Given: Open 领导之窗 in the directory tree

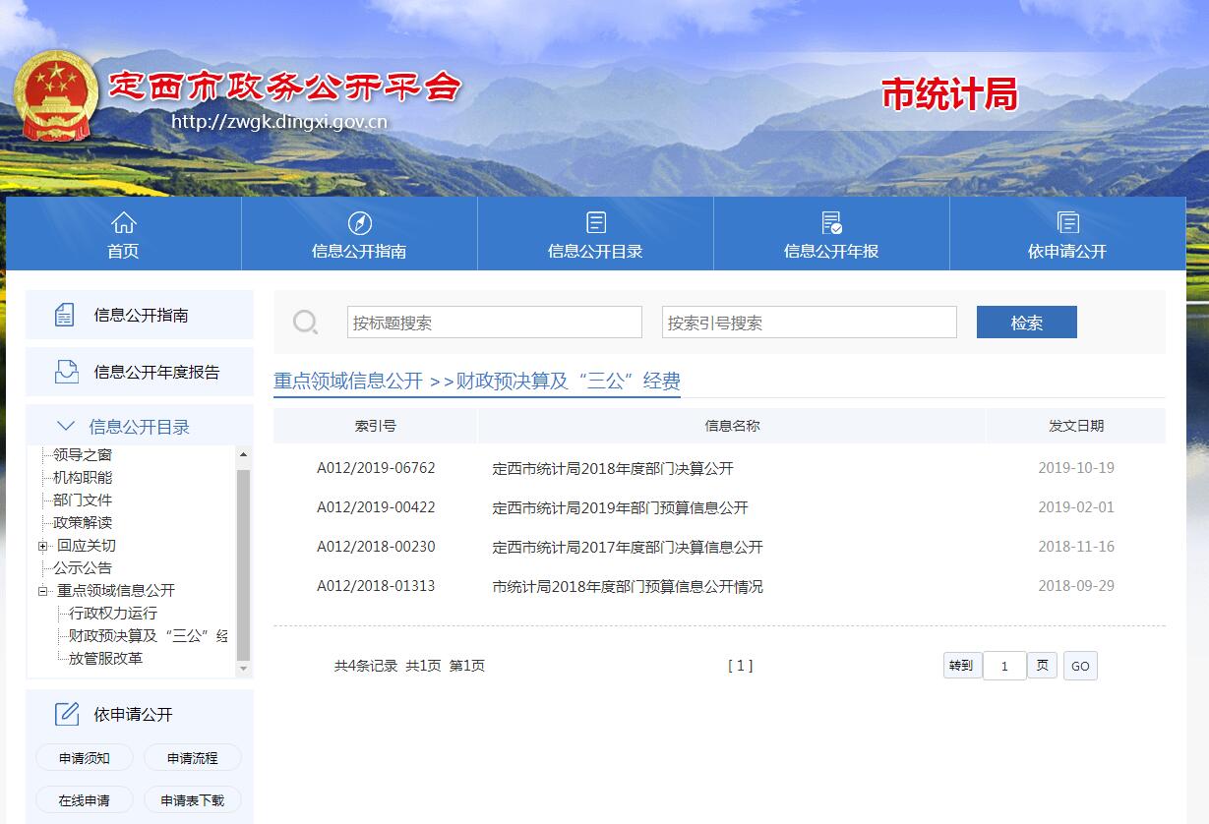Looking at the screenshot, I should (x=82, y=454).
